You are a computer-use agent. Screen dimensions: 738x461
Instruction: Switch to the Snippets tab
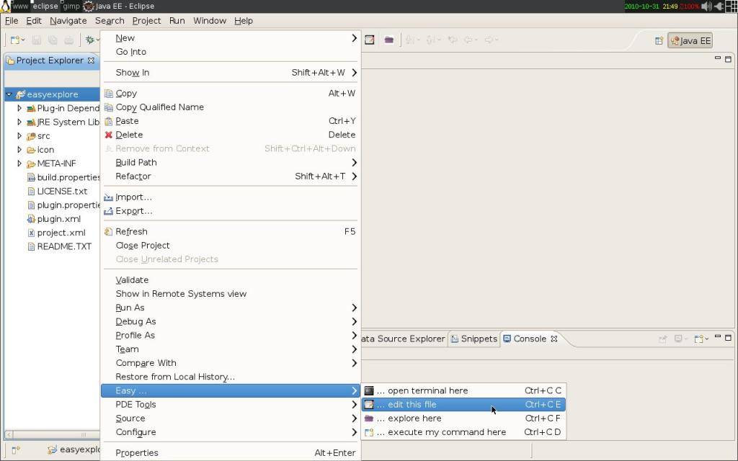474,339
